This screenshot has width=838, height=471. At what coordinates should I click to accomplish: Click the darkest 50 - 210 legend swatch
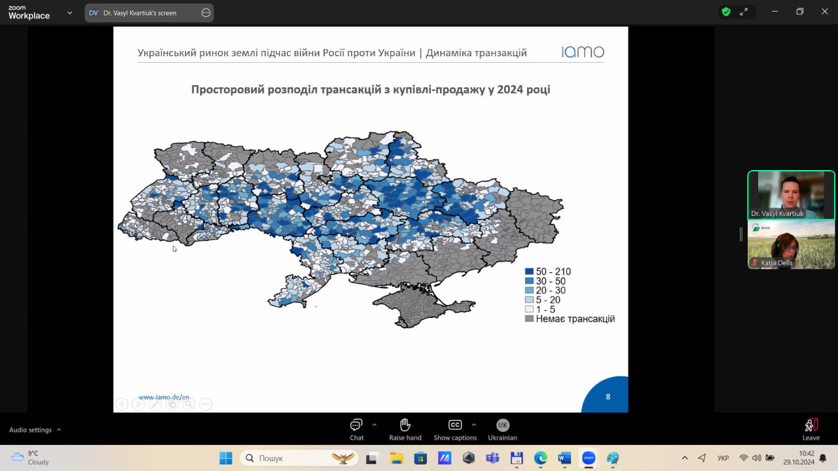coord(529,271)
